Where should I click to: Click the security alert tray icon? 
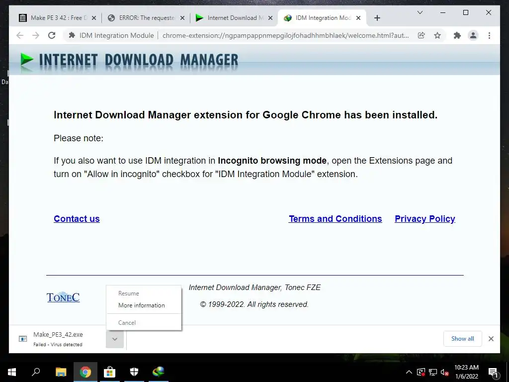[x=421, y=372]
